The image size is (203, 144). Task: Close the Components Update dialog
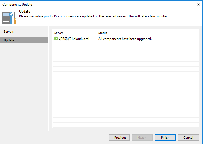198,4
